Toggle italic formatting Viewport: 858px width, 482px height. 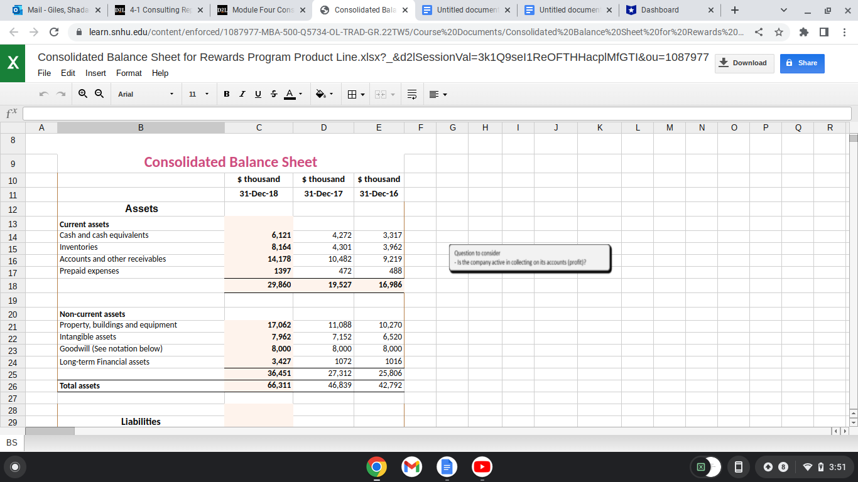click(242, 94)
